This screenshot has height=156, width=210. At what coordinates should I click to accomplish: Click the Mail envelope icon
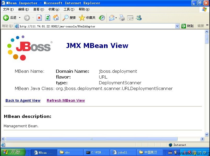112,18
